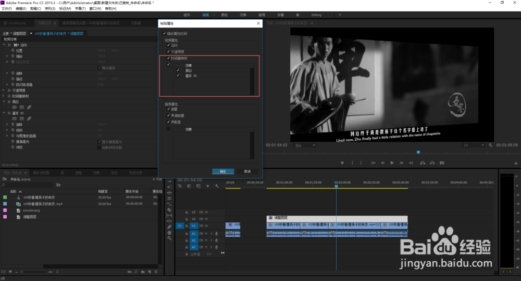
Task: Click the timeline add marker icon
Action: [x=208, y=186]
